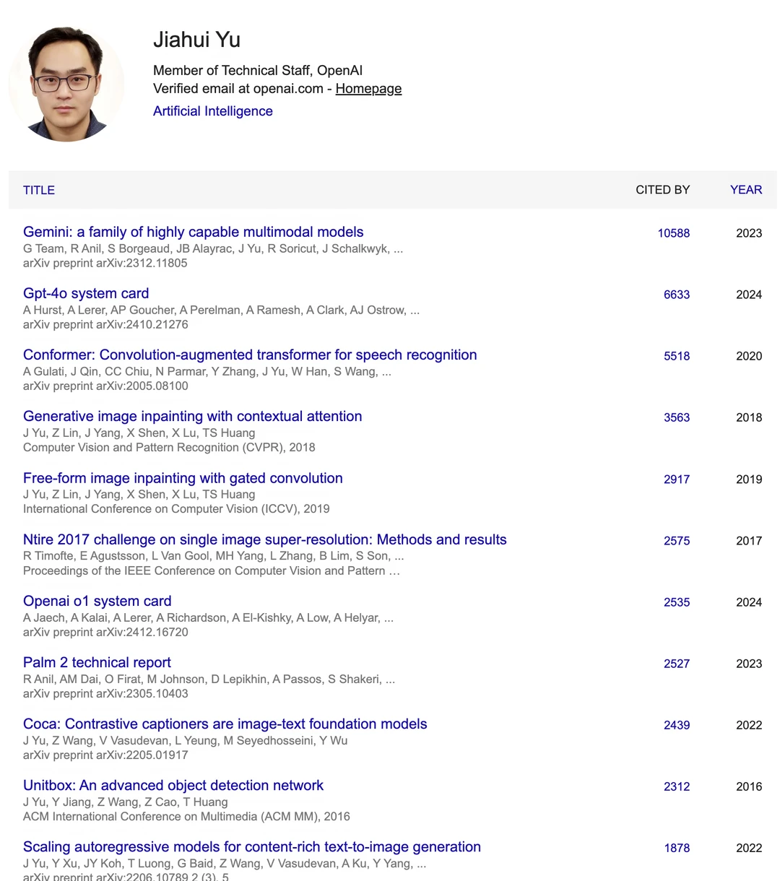Click 'Computer Vision and Pattern Recognition (CVPR), 2018'
The height and width of the screenshot is (881, 780).
[x=169, y=447]
